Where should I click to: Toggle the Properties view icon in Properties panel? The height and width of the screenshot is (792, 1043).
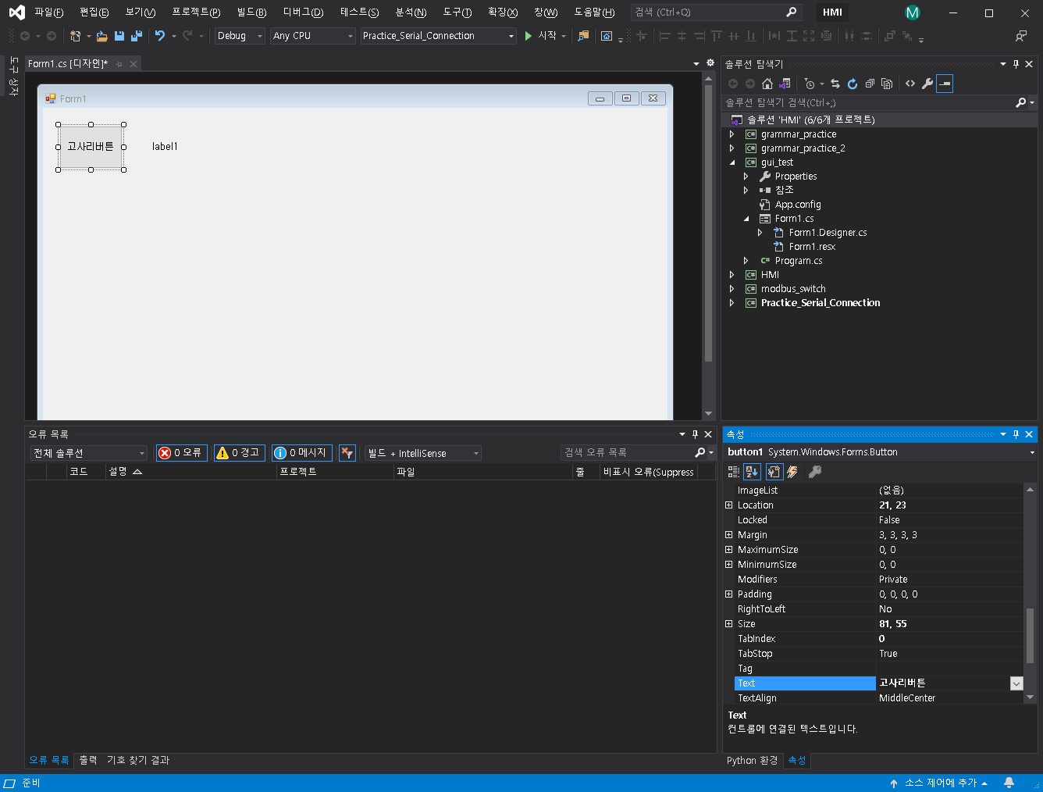[774, 472]
